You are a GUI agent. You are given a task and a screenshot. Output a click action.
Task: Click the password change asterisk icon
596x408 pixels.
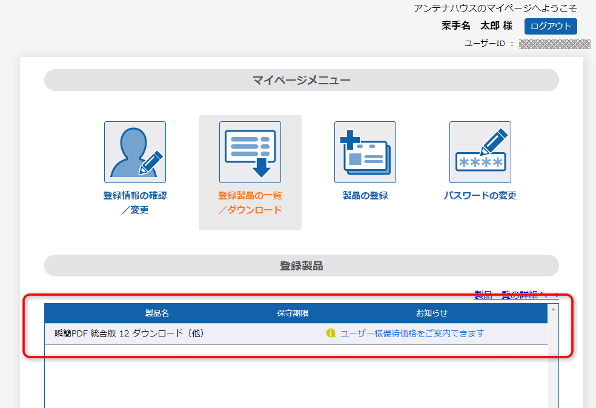click(x=480, y=152)
